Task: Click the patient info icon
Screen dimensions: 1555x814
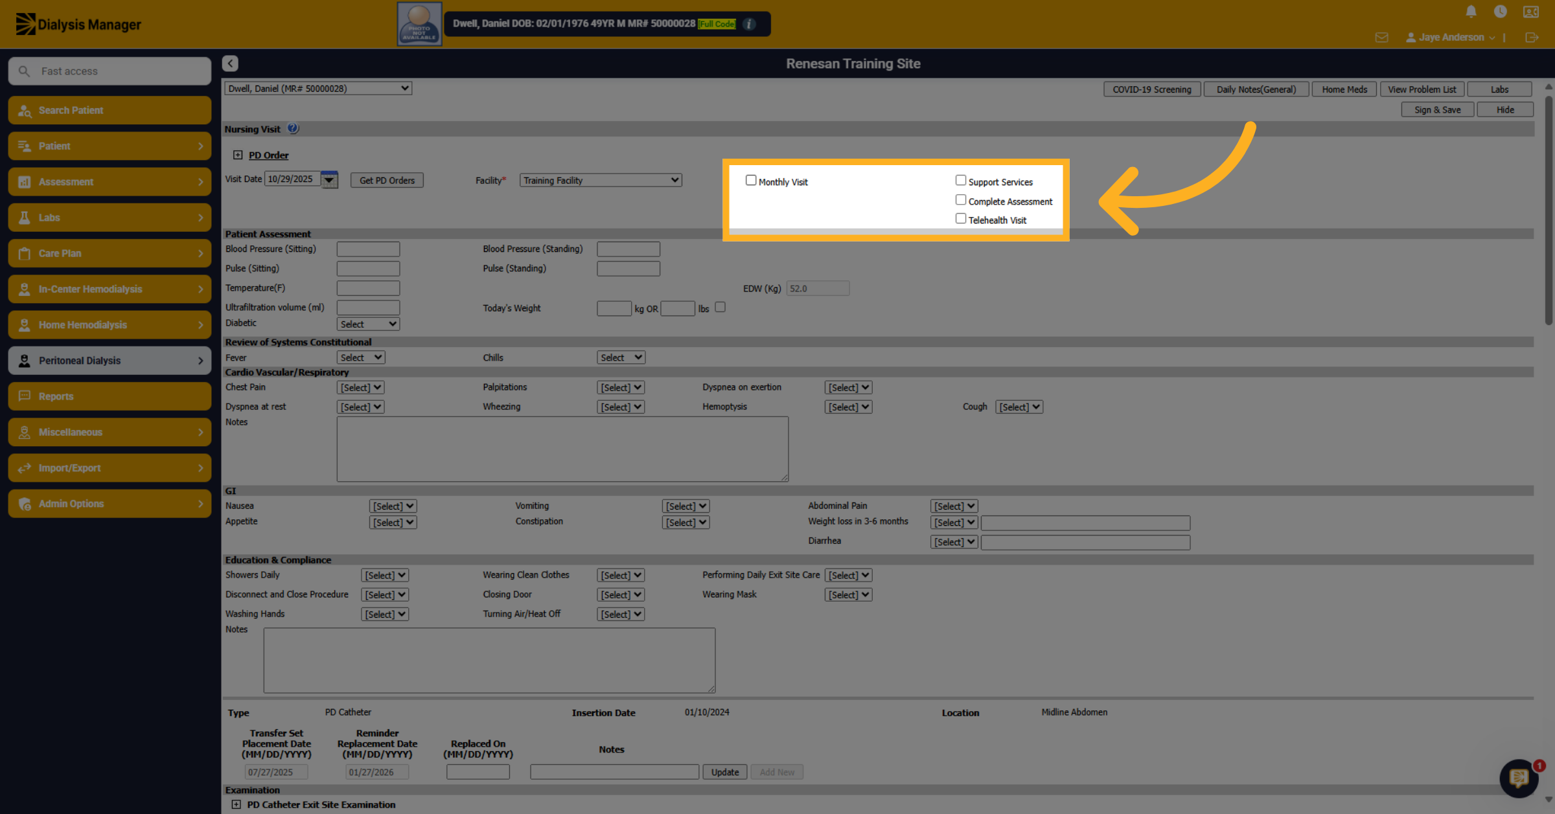Action: [x=749, y=24]
